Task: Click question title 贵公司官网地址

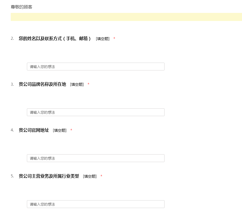Action: click(x=34, y=130)
